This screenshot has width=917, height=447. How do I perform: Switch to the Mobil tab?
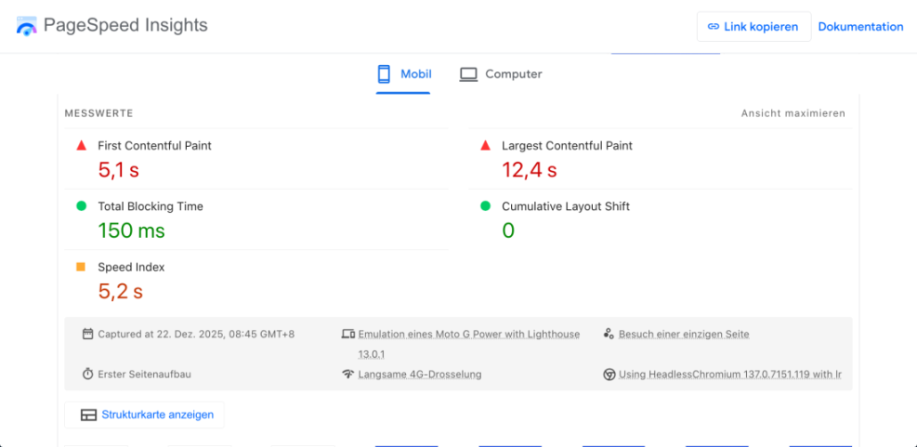pyautogui.click(x=403, y=75)
